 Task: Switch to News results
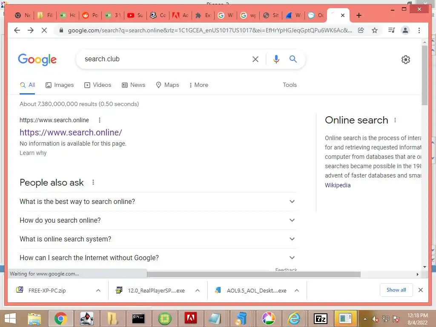click(x=133, y=85)
